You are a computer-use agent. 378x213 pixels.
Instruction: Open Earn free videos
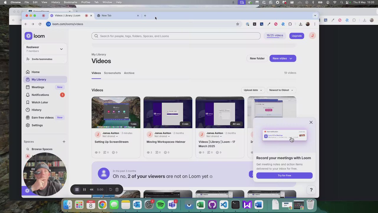pos(43,117)
